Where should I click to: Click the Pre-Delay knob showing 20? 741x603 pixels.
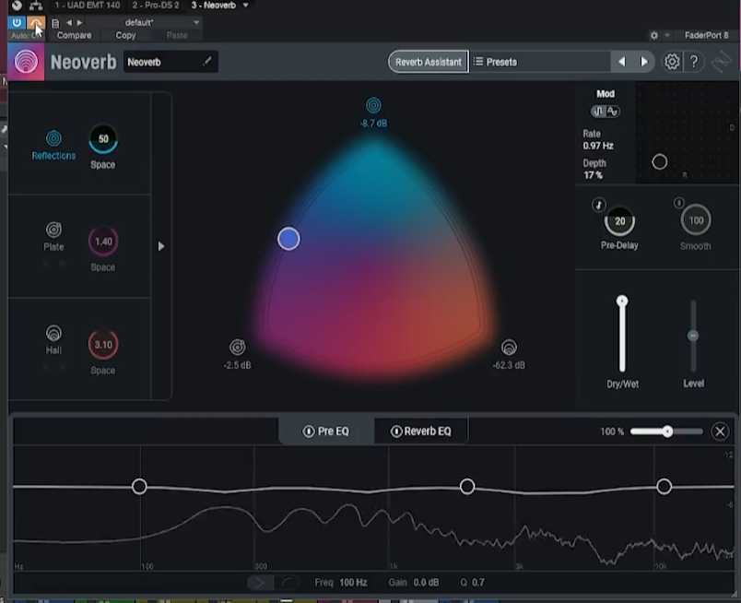619,221
